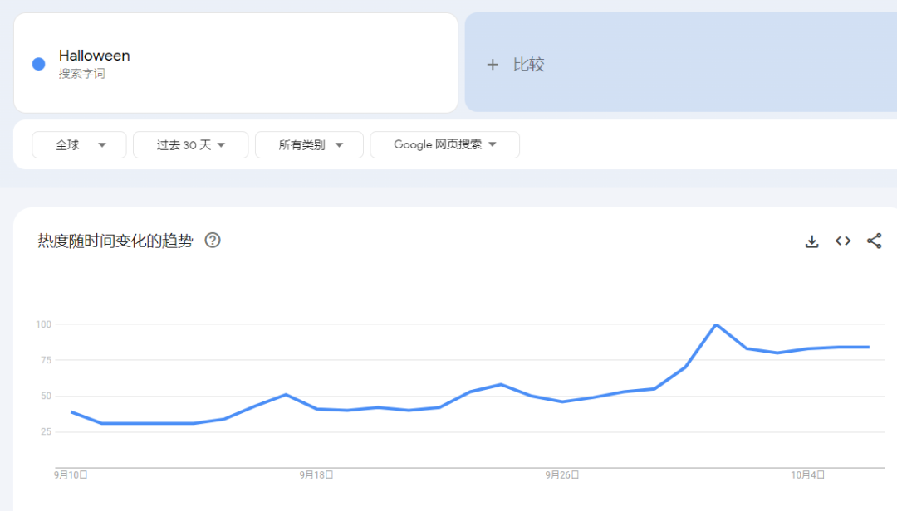The image size is (897, 511).
Task: Select the 9月10日 date on x-axis
Action: [x=71, y=475]
